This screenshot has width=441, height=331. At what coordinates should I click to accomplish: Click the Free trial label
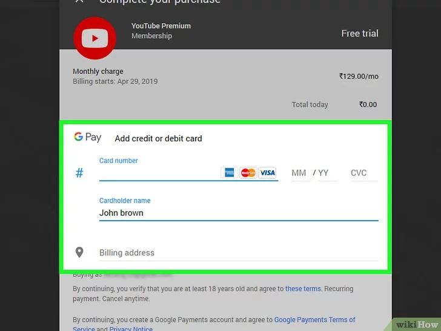pyautogui.click(x=359, y=33)
